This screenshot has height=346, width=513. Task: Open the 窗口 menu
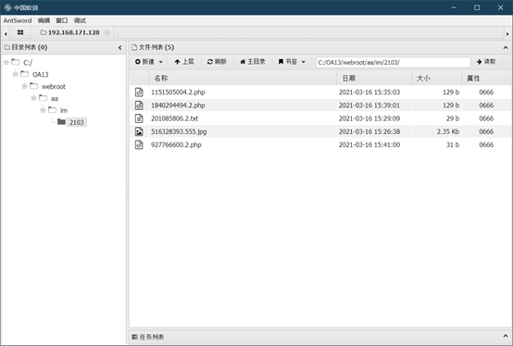click(61, 20)
